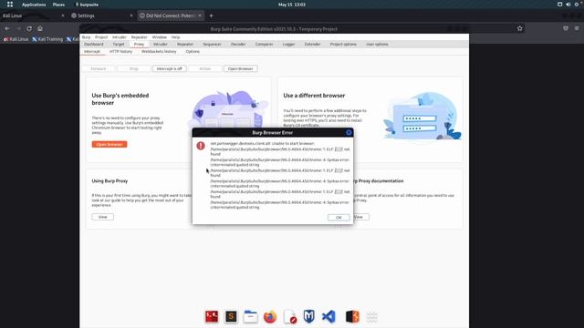Open the Window menu
The height and width of the screenshot is (328, 584).
coord(159,37)
